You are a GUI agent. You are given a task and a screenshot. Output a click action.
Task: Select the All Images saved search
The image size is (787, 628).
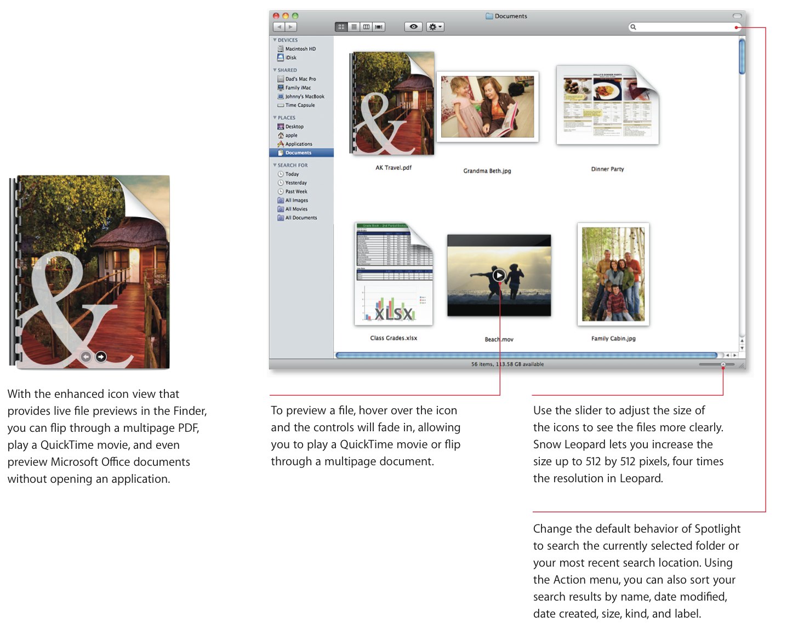coord(296,201)
